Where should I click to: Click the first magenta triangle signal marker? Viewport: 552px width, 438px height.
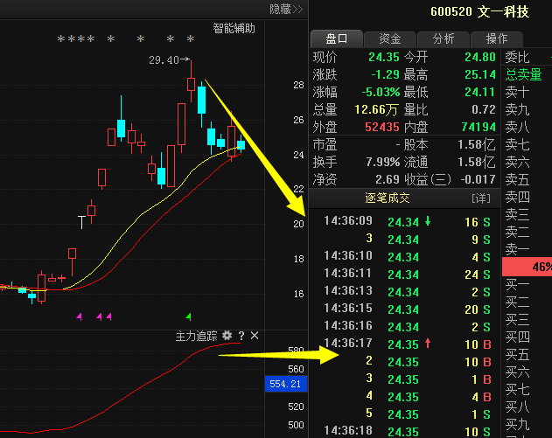point(80,316)
